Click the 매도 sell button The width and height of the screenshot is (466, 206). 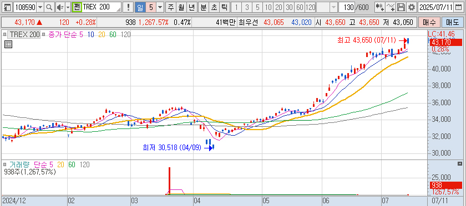pos(453,22)
